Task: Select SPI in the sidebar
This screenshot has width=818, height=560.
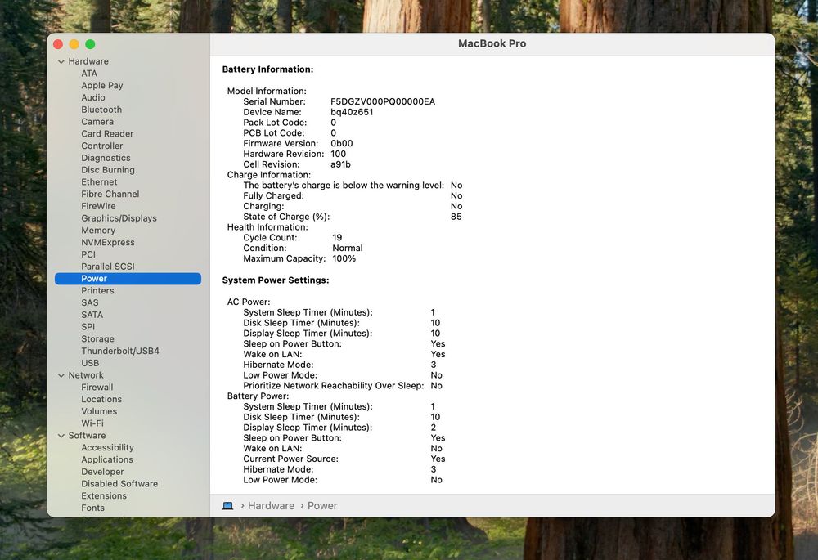Action: click(x=88, y=327)
